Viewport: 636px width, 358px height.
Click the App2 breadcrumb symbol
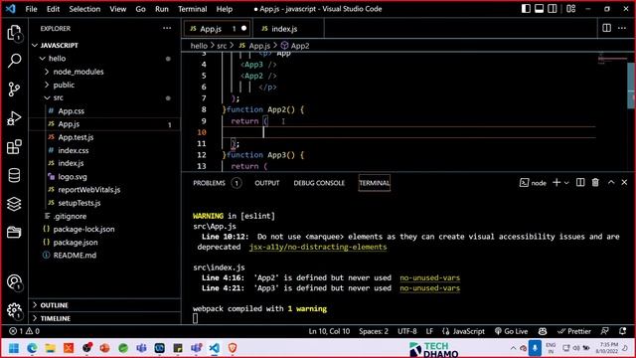(x=295, y=46)
